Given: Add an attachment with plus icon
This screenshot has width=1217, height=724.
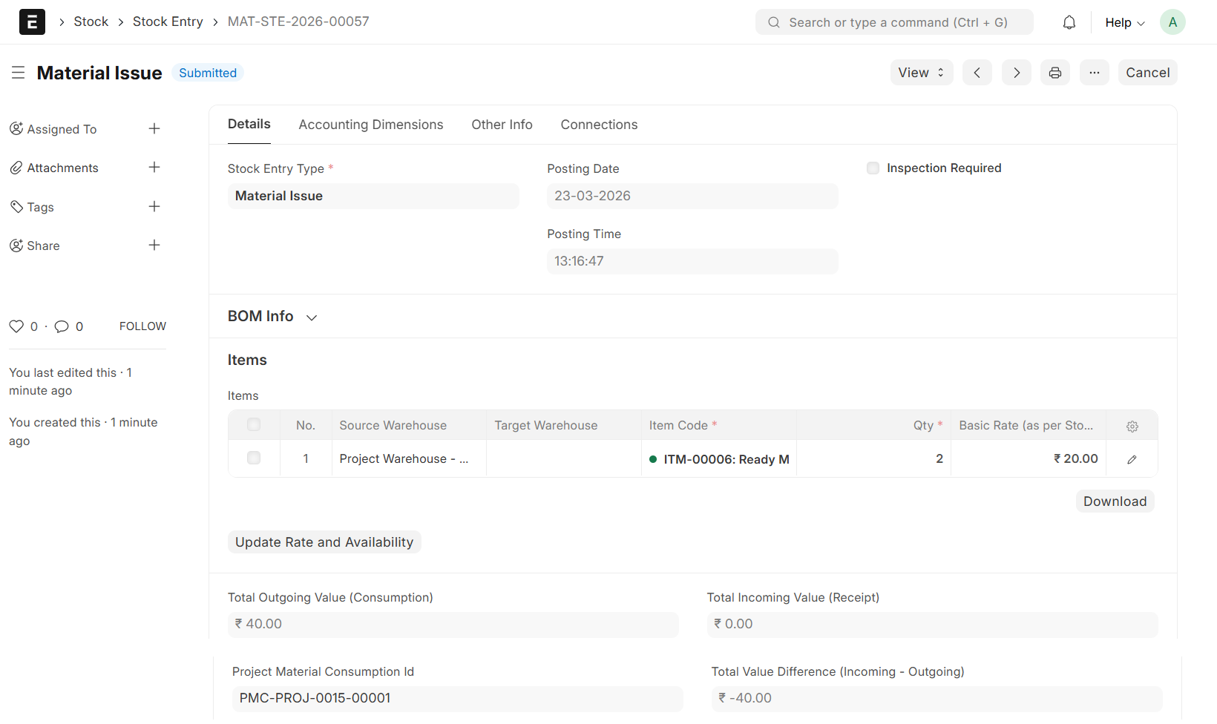Looking at the screenshot, I should [x=154, y=168].
